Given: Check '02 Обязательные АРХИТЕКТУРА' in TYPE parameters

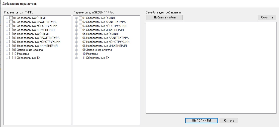Looking at the screenshot, I should pyautogui.click(x=11, y=22).
